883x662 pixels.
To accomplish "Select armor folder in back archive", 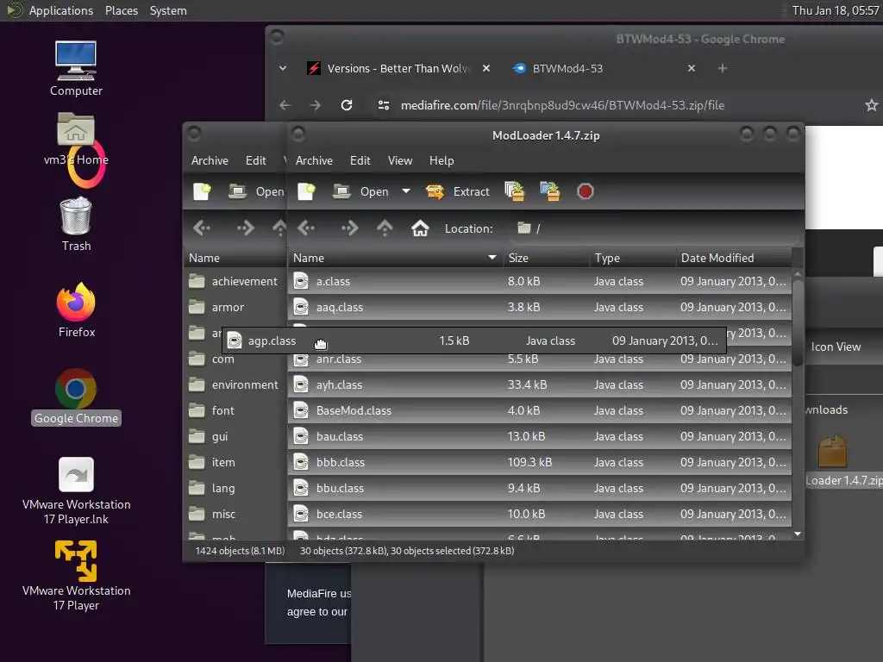I will [x=235, y=307].
